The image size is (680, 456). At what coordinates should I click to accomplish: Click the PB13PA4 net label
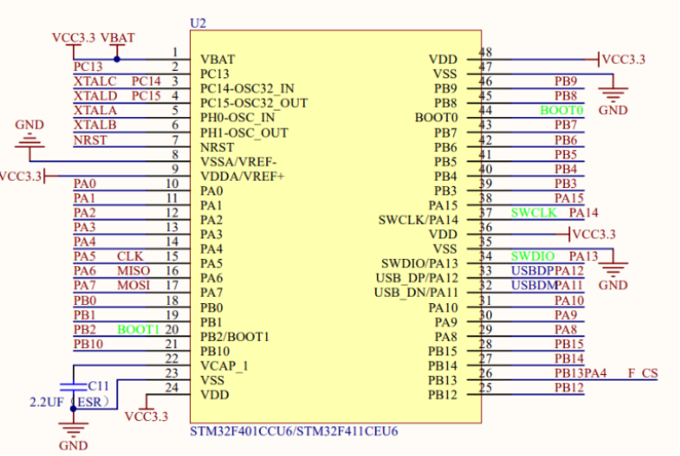(580, 373)
